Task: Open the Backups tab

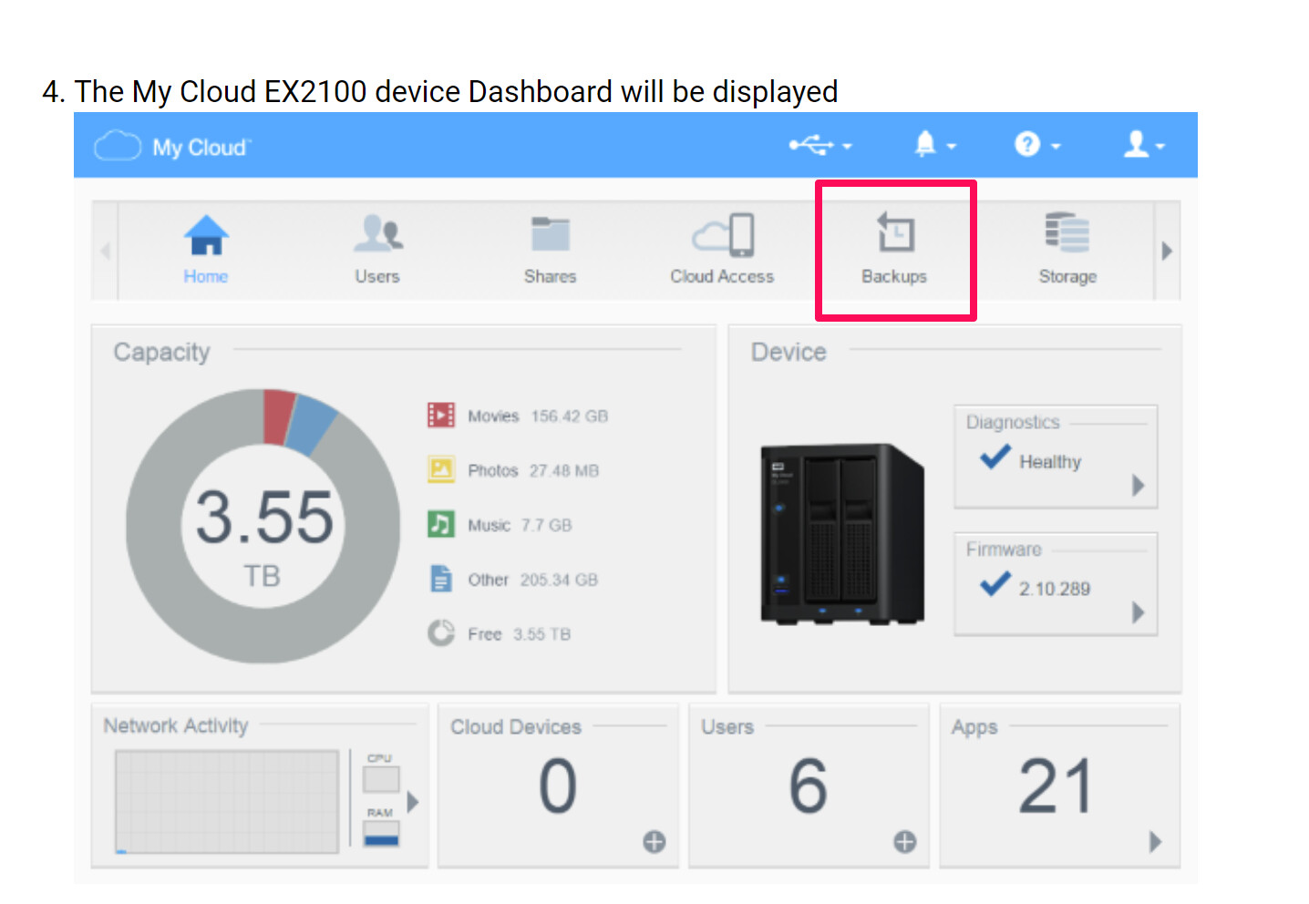Action: 894,249
